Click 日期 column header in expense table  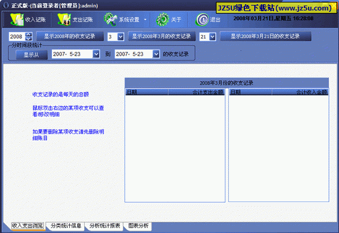point(147,92)
